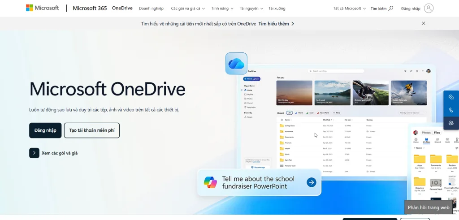Expand the Tài nguyên dropdown
The height and width of the screenshot is (220, 459).
pyautogui.click(x=251, y=9)
